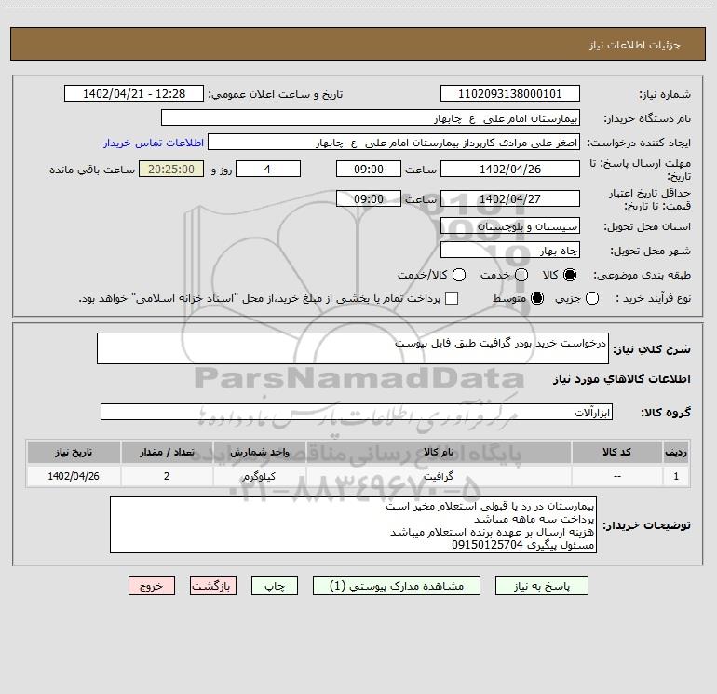
Task: Click the delivery province field 'سیستان و بلوچستان'
Action: pyautogui.click(x=510, y=225)
